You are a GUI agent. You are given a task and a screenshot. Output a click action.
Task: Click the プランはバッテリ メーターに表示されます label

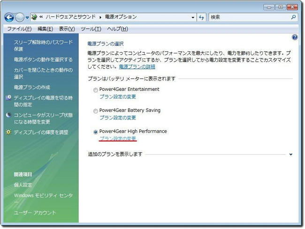point(132,79)
